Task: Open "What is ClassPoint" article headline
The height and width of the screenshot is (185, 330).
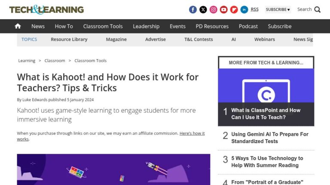Action: coord(266,113)
